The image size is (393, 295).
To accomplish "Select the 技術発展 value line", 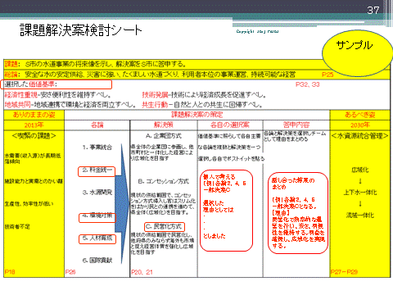I will [204, 95].
